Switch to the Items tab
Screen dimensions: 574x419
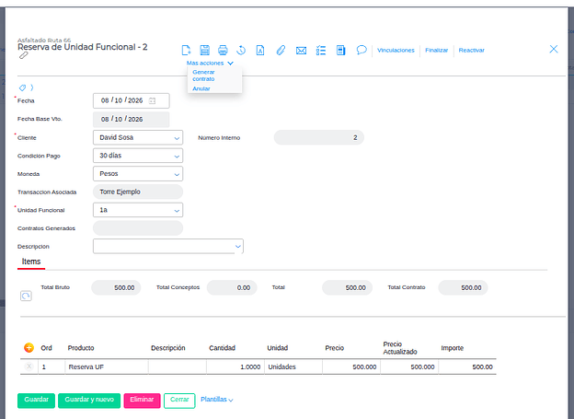pos(31,262)
